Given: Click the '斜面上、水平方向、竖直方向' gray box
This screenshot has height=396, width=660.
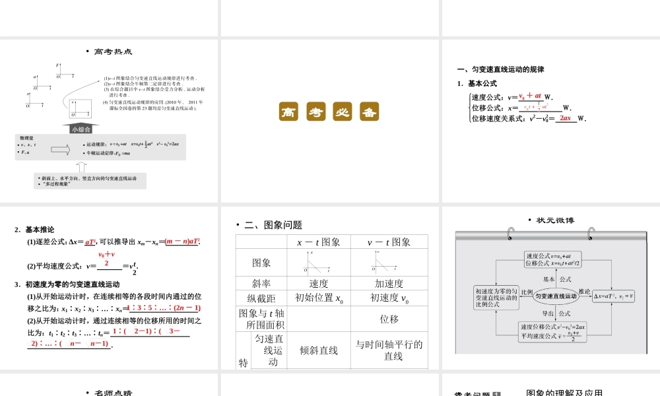Looking at the screenshot, I should click(x=90, y=181).
